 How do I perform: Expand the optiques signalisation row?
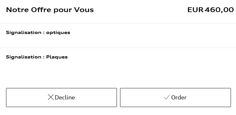point(118,36)
